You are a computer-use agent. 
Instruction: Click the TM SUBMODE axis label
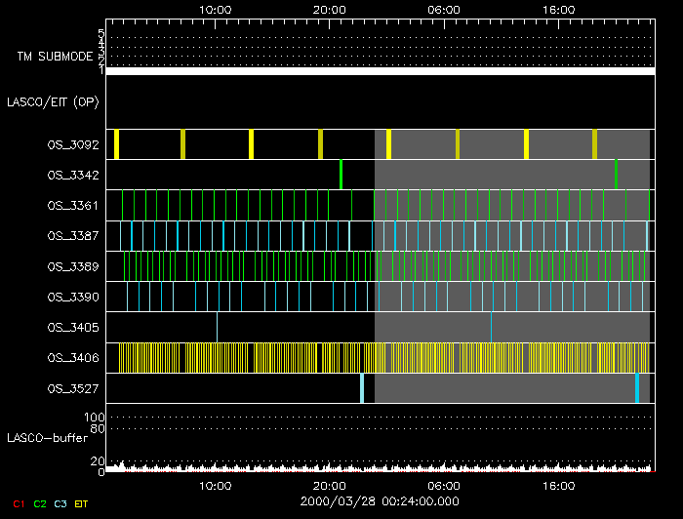[55, 57]
